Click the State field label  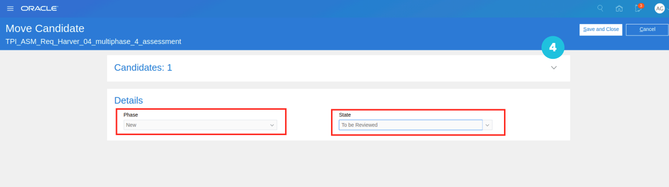coord(345,115)
